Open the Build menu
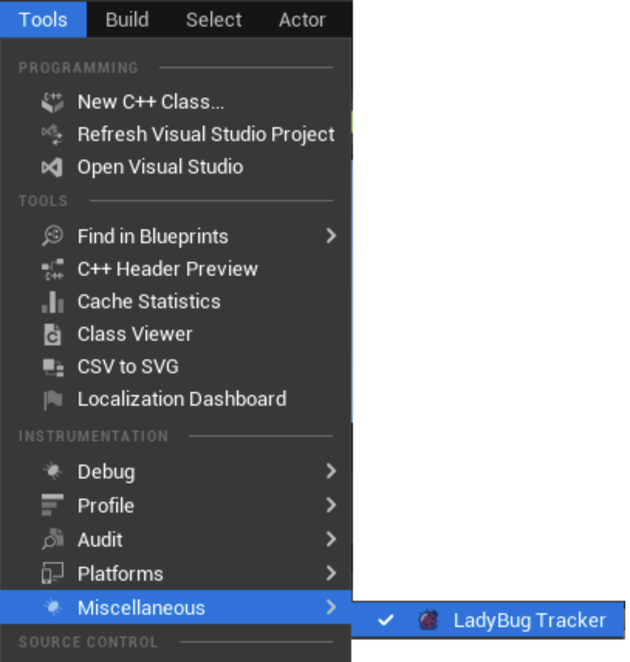Image resolution: width=630 pixels, height=662 pixels. [x=127, y=20]
